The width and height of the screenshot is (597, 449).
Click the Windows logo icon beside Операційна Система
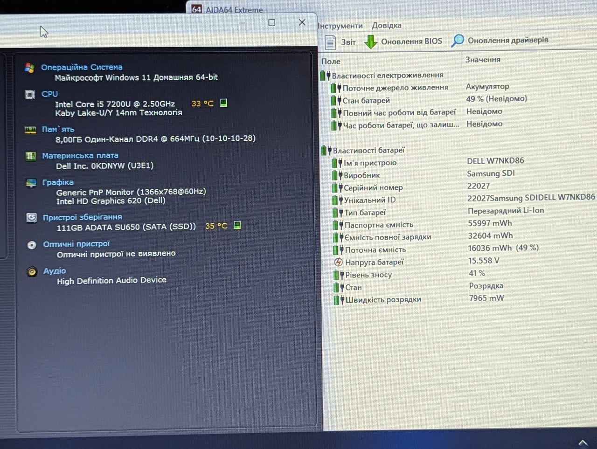tap(30, 68)
